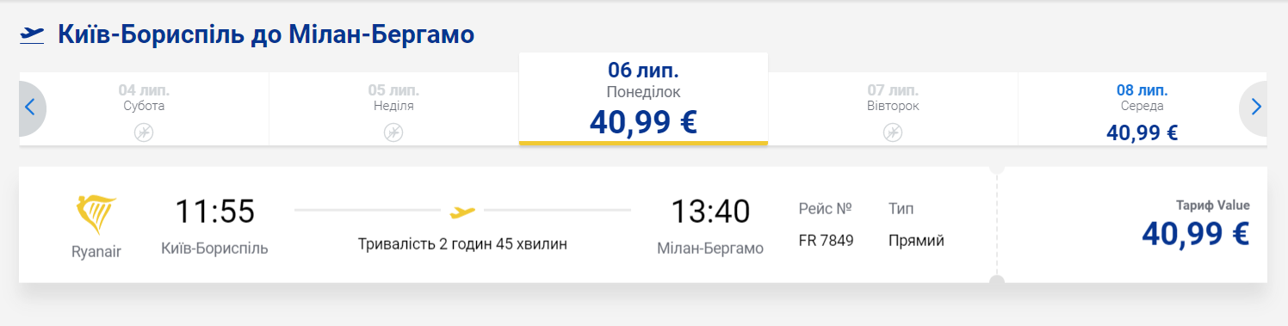
Task: Click the 11:55 departure time
Action: click(215, 212)
